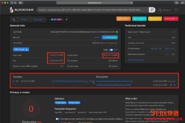The width and height of the screenshot is (185, 123).
Task: Expand the Click to see more link
Action: (136, 60)
